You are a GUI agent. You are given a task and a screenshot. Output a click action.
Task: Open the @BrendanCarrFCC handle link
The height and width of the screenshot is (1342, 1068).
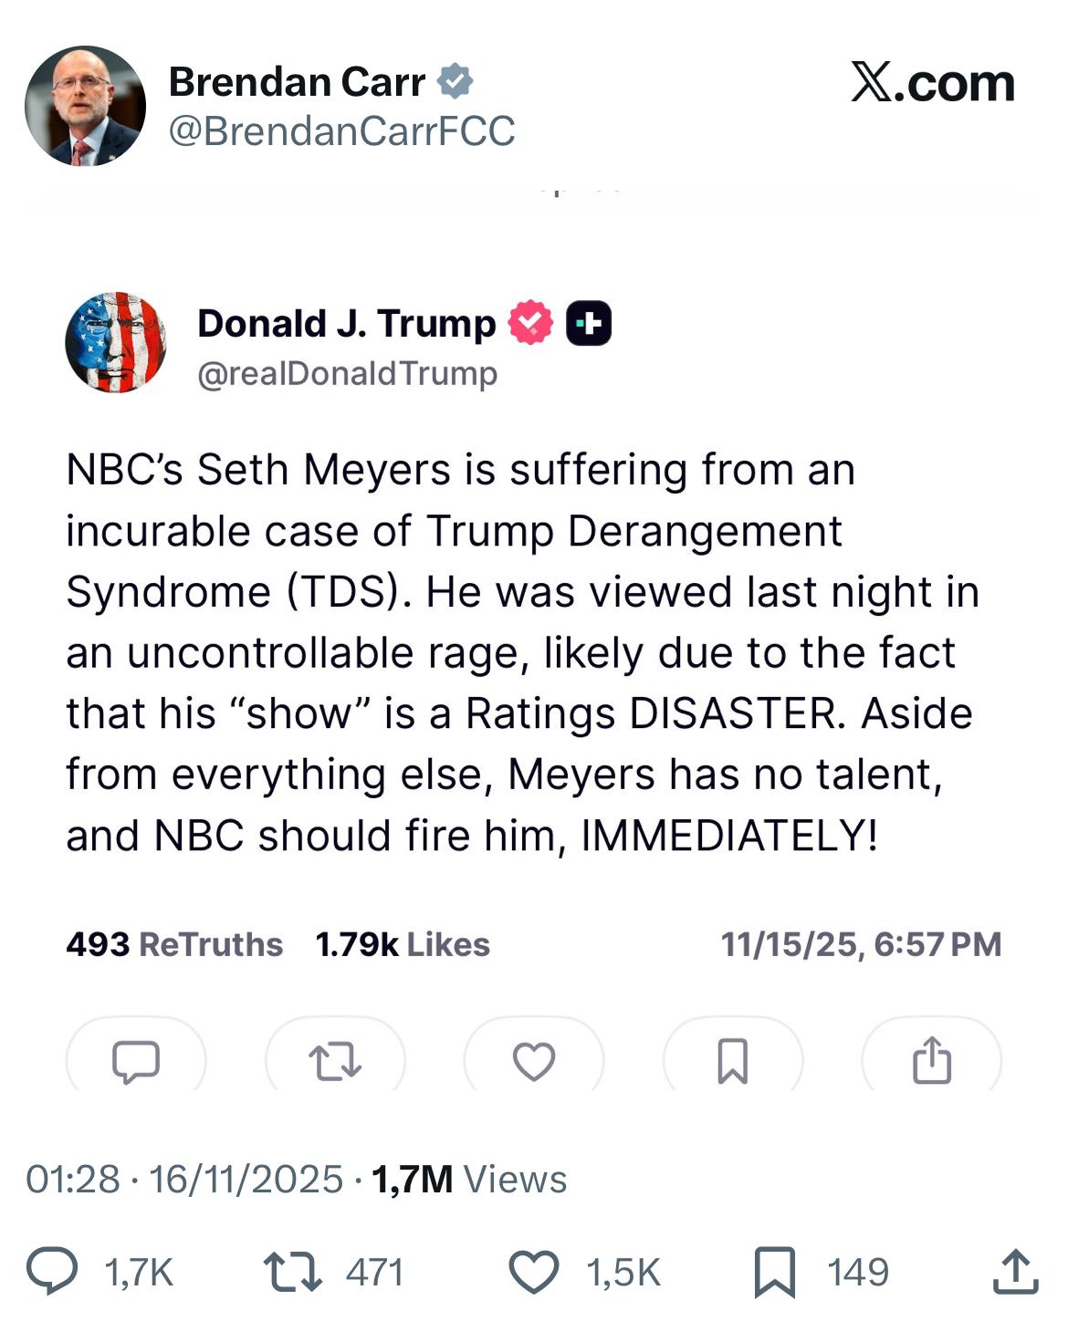click(341, 131)
